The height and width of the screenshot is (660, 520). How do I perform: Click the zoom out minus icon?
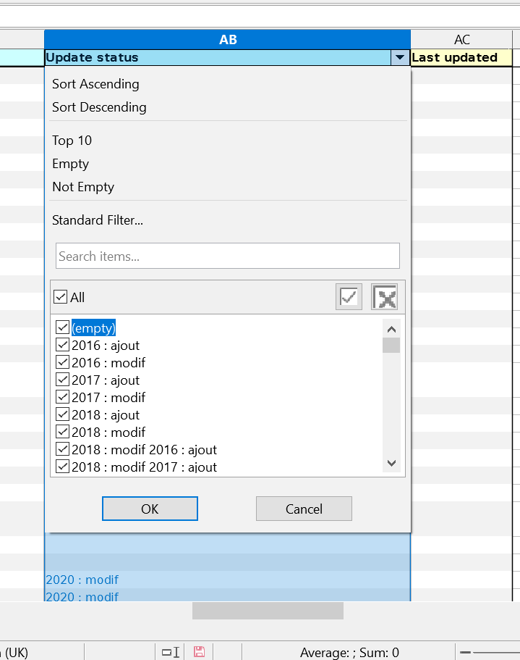point(465,653)
